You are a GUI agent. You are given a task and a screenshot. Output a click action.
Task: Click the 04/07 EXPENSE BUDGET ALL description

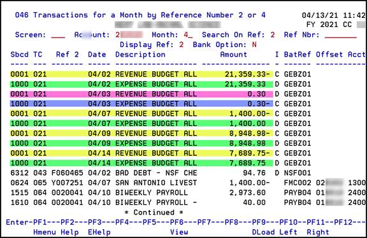click(156, 123)
